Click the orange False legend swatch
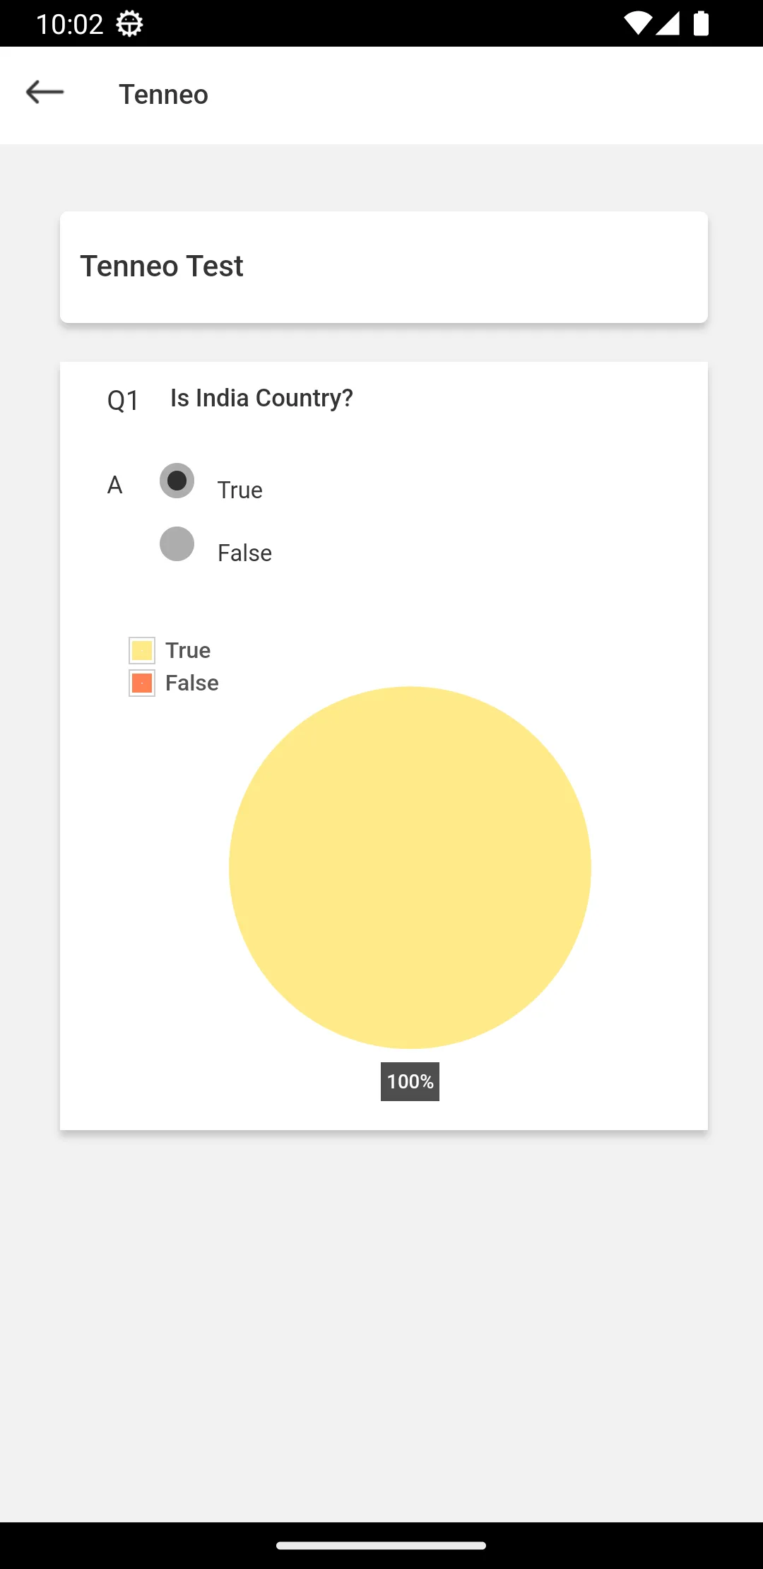The width and height of the screenshot is (763, 1569). (x=142, y=683)
